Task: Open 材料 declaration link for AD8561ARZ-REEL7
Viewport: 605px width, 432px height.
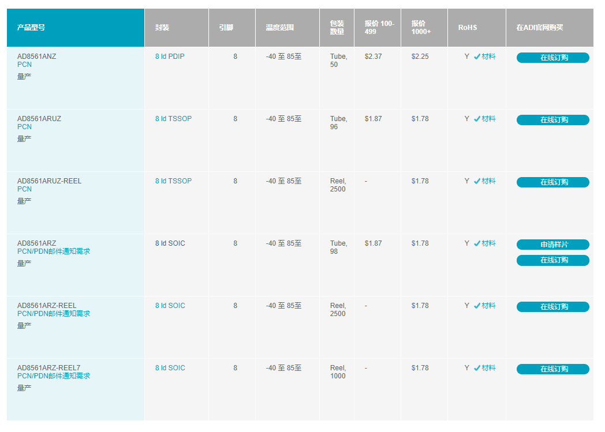Action: pyautogui.click(x=488, y=368)
